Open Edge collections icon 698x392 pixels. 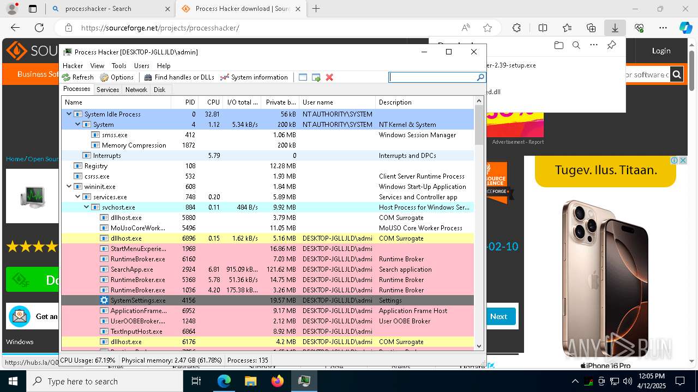pyautogui.click(x=591, y=28)
